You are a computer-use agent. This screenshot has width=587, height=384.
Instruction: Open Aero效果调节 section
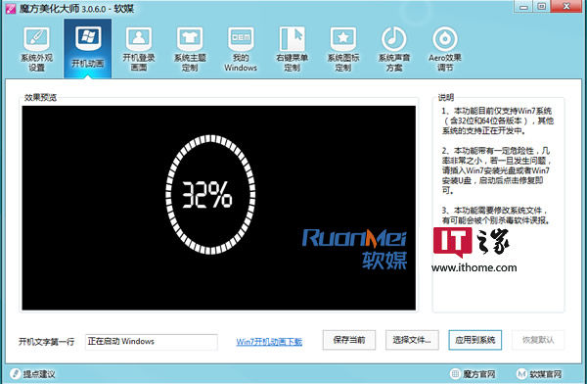tap(445, 49)
